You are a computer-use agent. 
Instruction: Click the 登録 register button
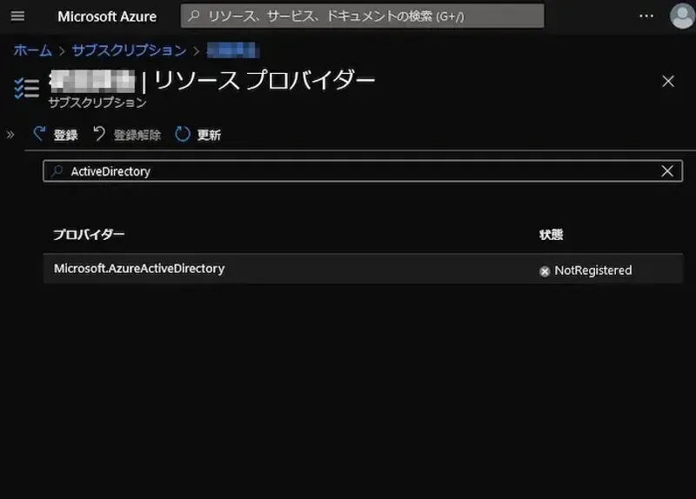[x=56, y=135]
